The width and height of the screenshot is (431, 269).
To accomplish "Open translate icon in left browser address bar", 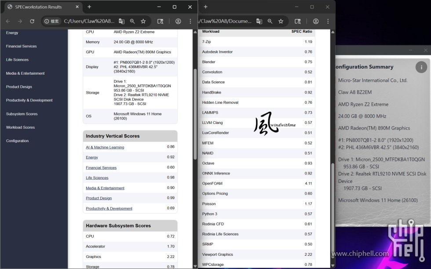I will (122, 21).
